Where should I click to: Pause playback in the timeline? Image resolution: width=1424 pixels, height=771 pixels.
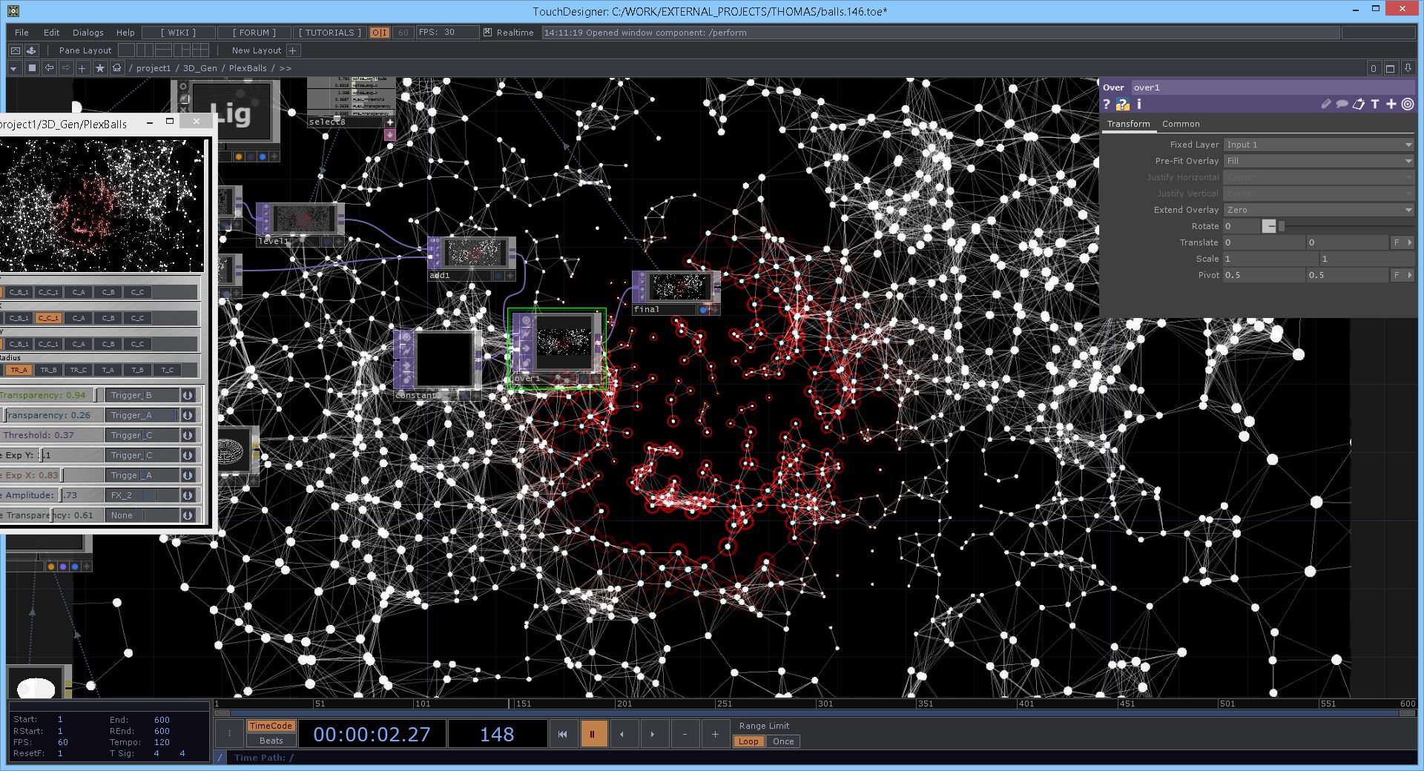tap(593, 734)
